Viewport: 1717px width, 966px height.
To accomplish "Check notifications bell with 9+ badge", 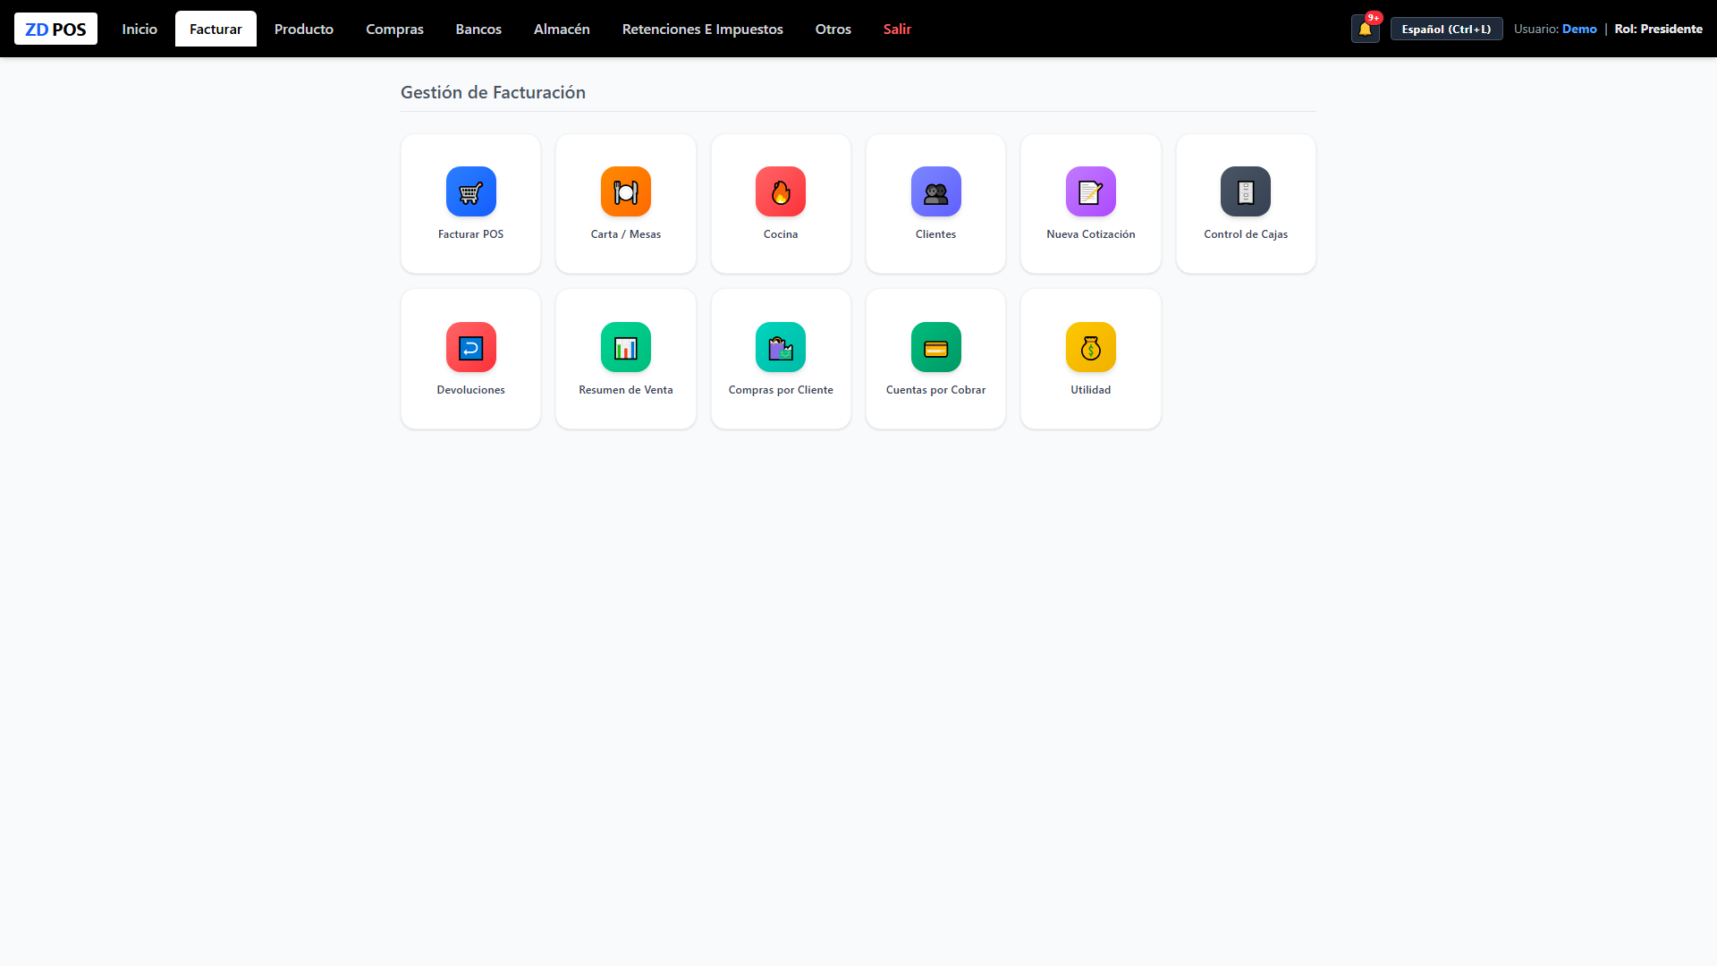I will click(x=1366, y=29).
